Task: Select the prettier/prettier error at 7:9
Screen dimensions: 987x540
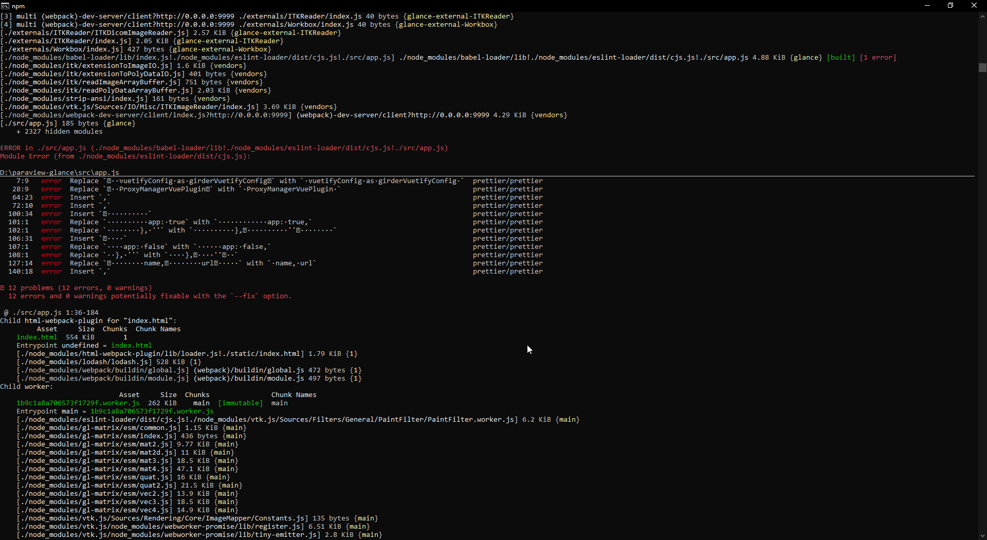Action: pyautogui.click(x=507, y=181)
